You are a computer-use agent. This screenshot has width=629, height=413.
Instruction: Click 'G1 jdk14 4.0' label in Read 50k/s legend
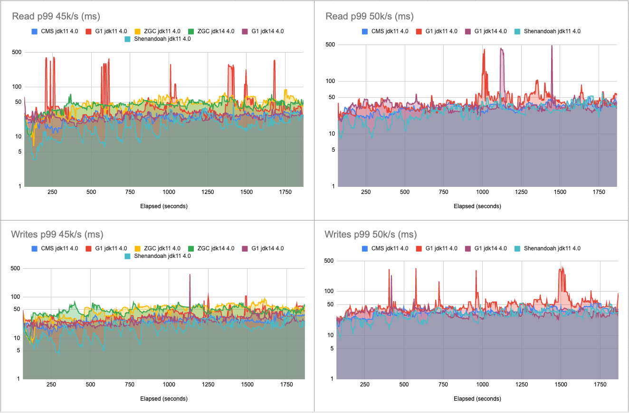492,32
